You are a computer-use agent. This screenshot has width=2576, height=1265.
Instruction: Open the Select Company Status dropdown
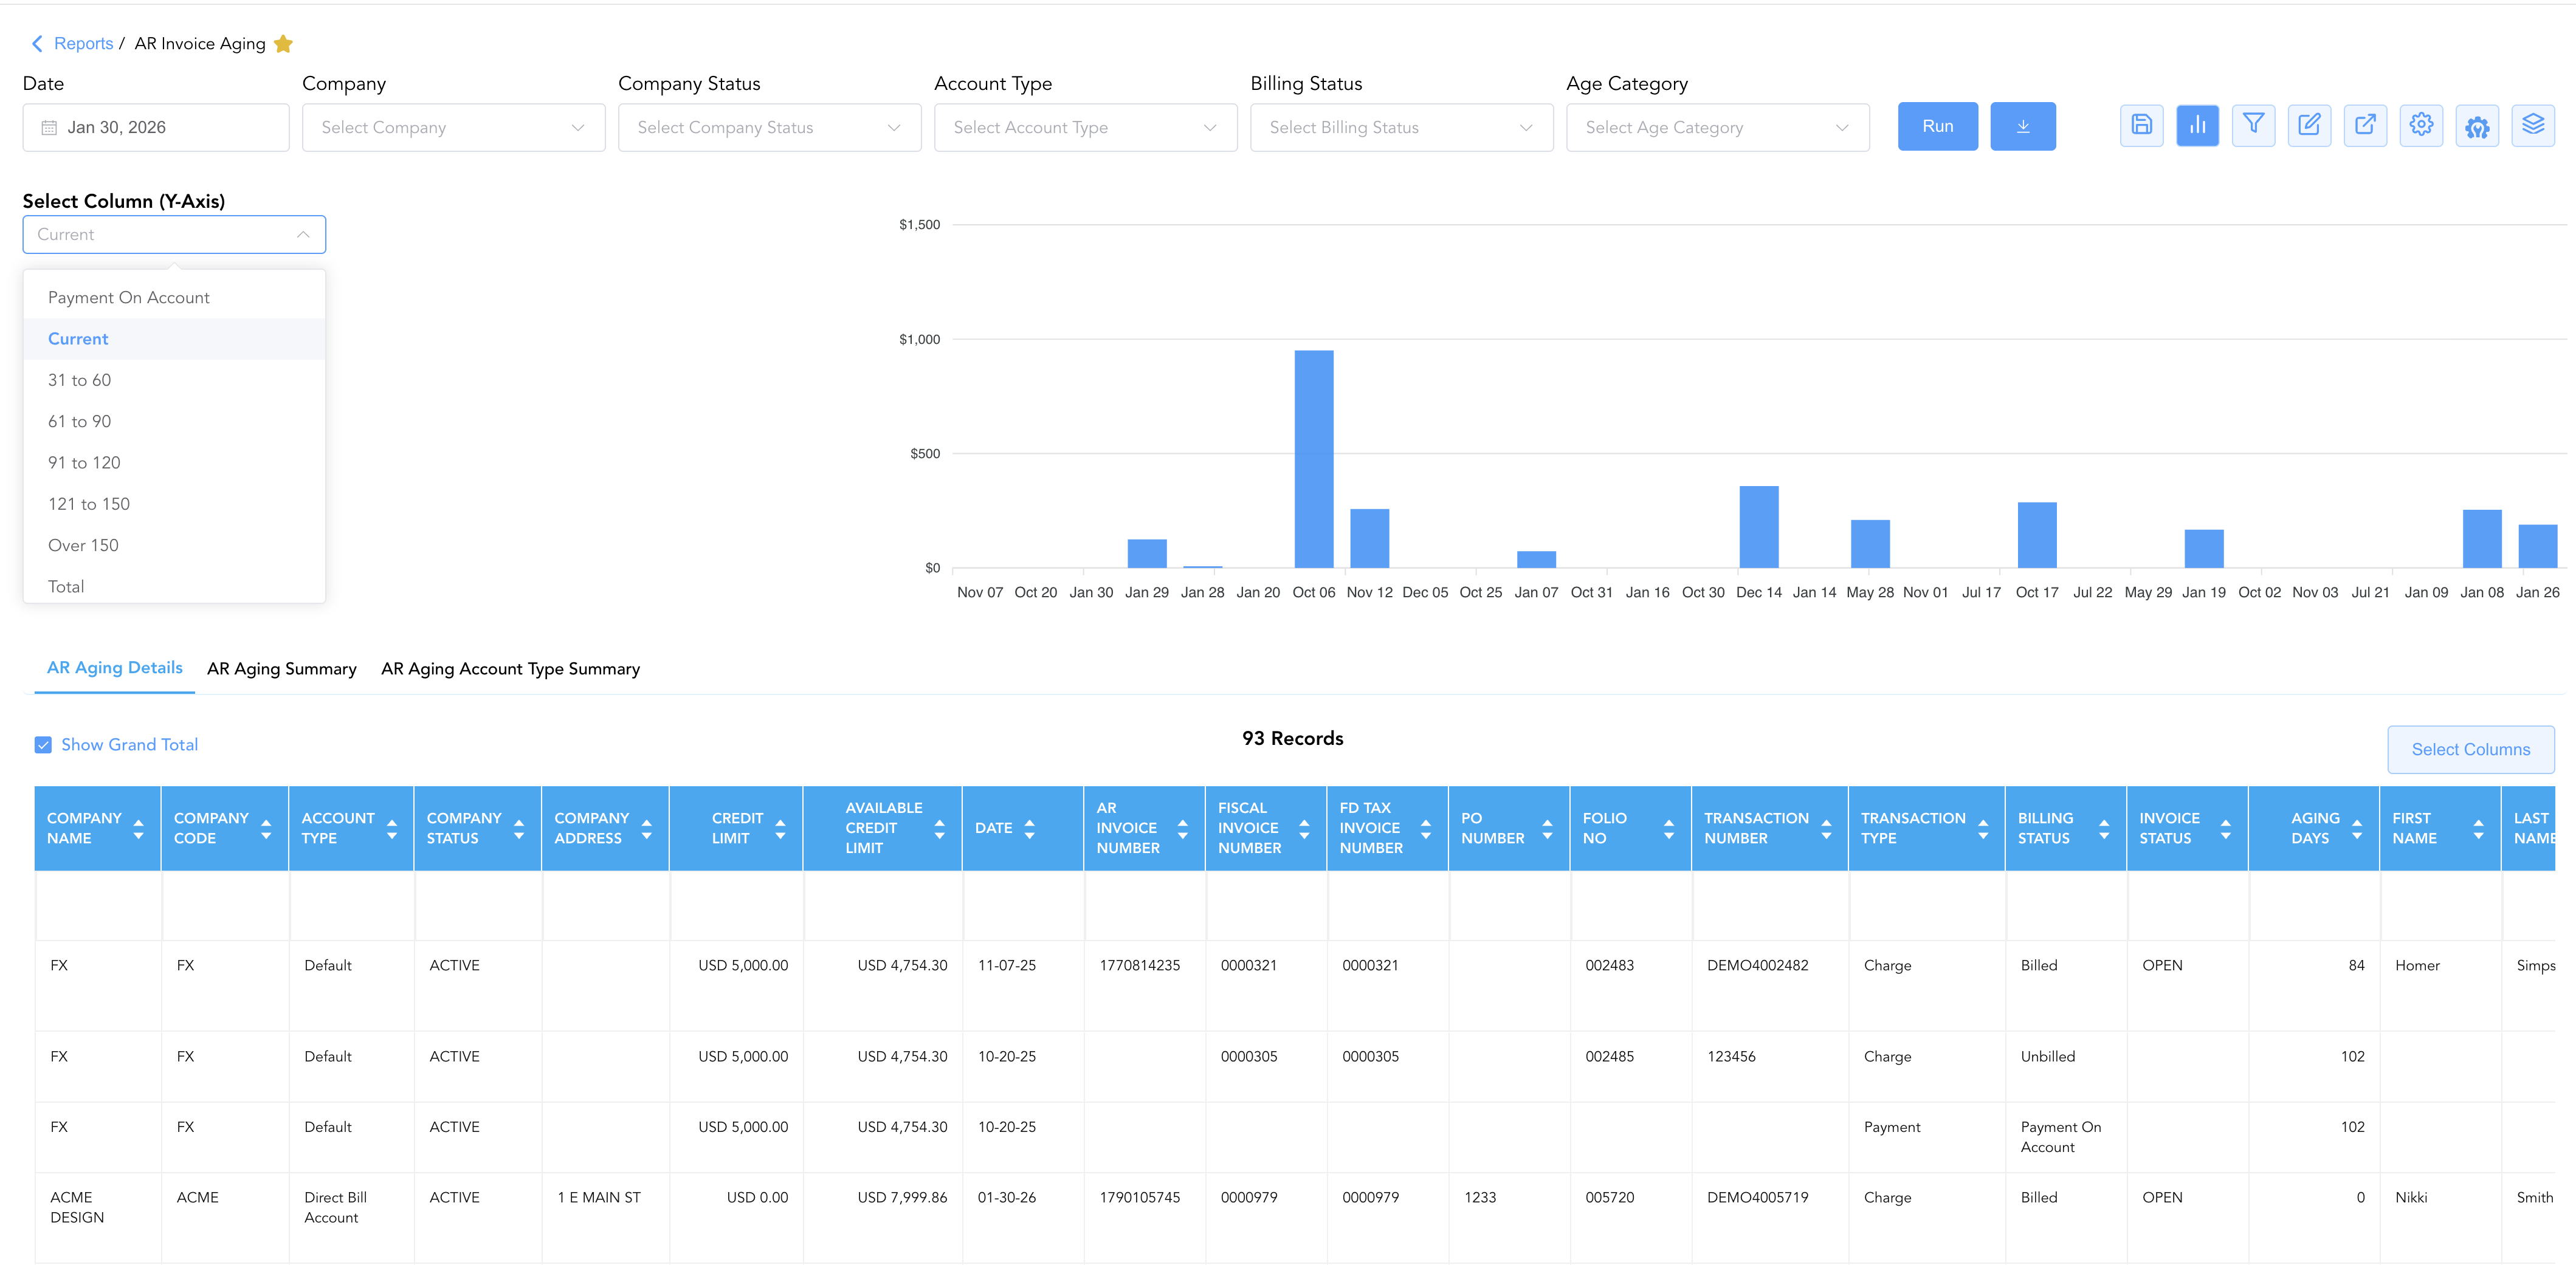[769, 128]
